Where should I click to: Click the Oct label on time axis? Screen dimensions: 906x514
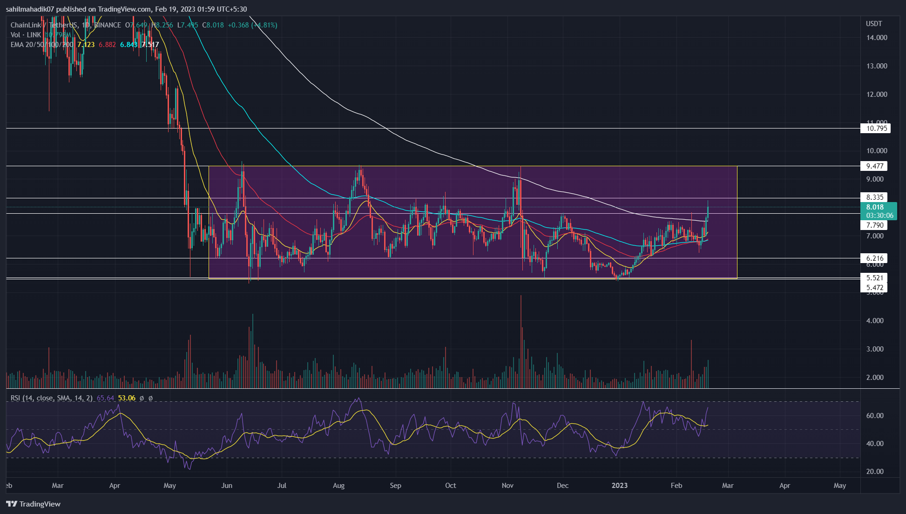451,486
